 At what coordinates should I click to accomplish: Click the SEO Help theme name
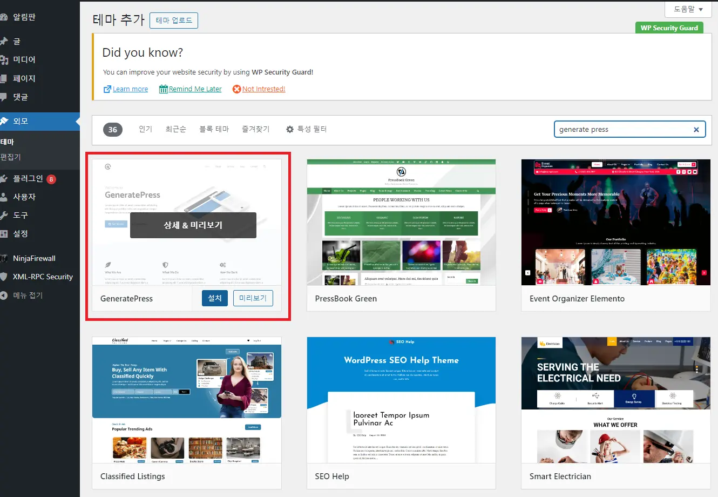click(x=332, y=476)
